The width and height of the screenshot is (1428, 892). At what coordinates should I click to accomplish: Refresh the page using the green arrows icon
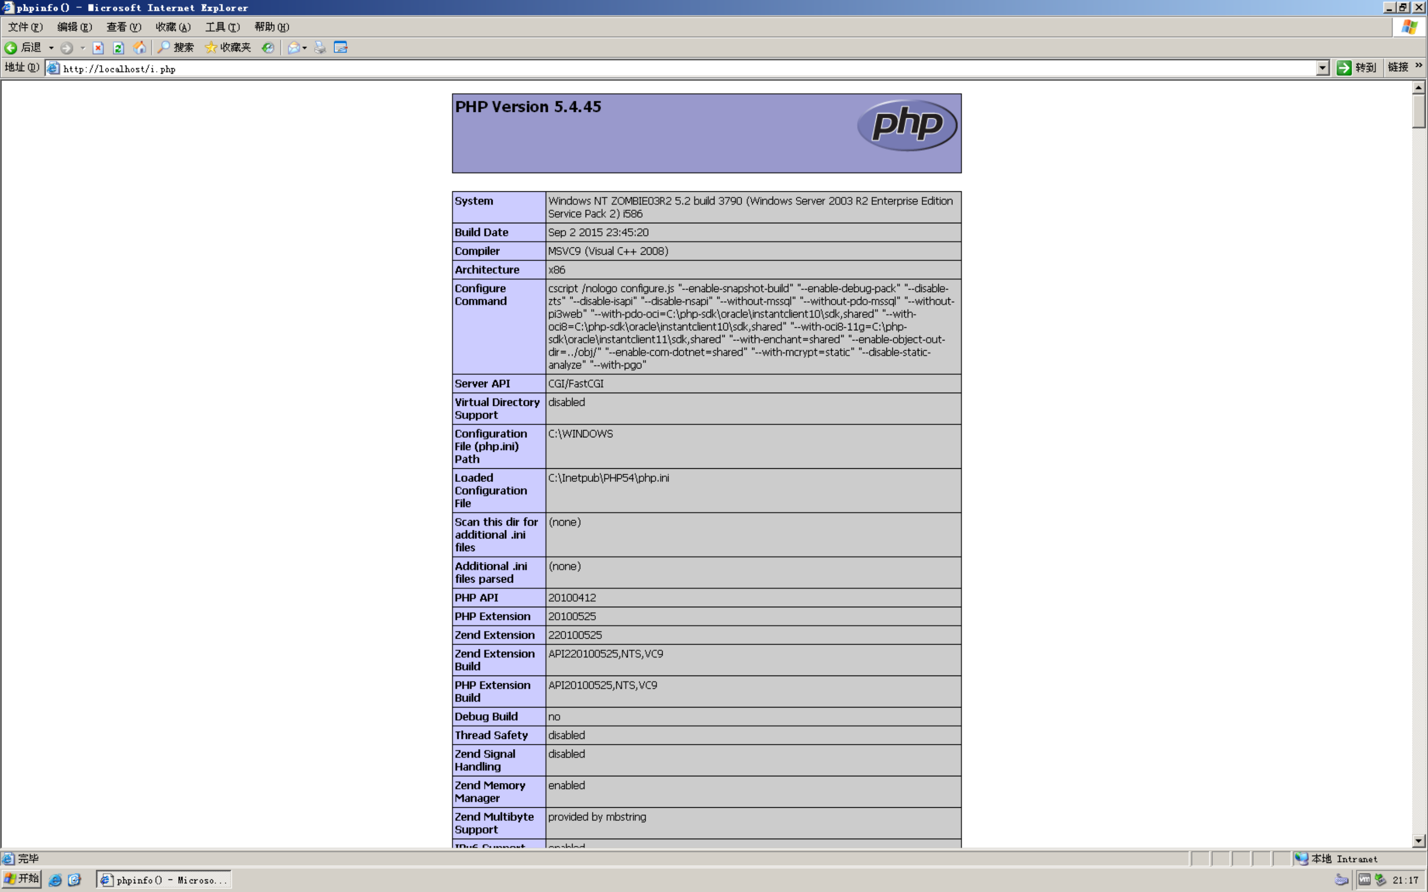(x=119, y=48)
